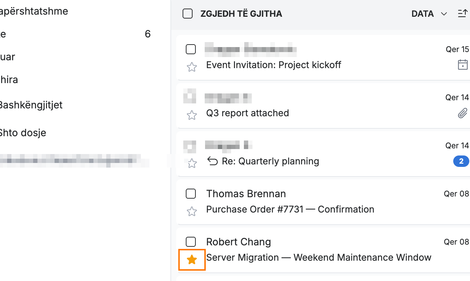
Task: Star the Purchase Order #7731 email
Action: (x=192, y=211)
